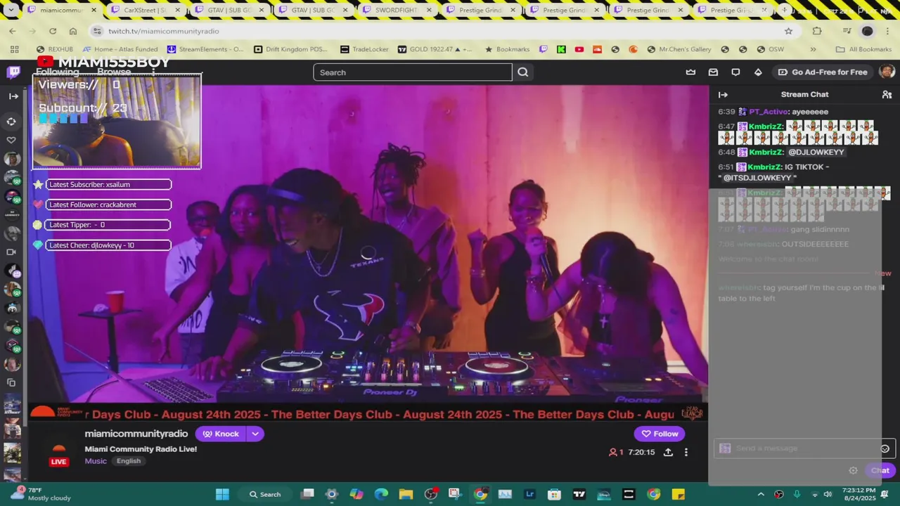Switch to the SWORDFIGHT tab
Image resolution: width=900 pixels, height=506 pixels.
click(397, 11)
